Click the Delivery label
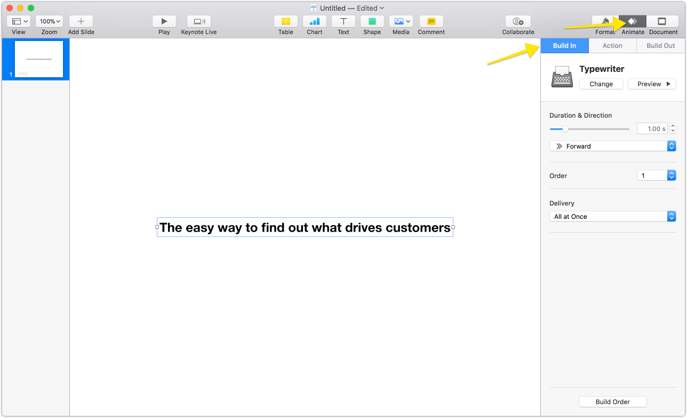This screenshot has height=418, width=687. [x=562, y=203]
